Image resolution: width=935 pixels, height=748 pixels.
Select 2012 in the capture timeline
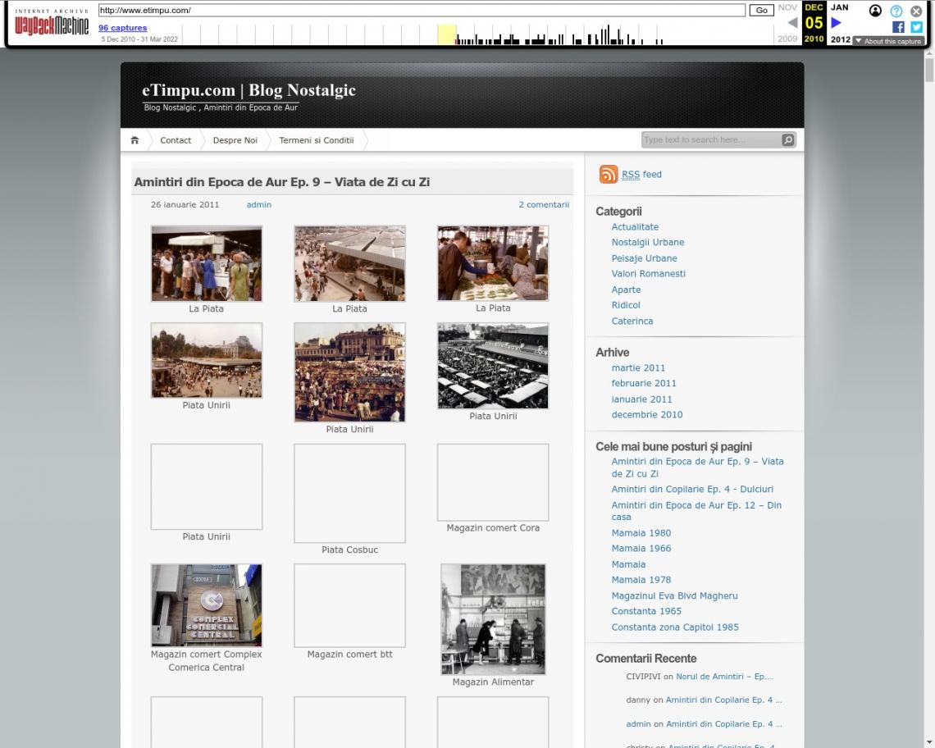840,39
